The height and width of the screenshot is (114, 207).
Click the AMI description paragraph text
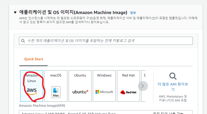click(x=108, y=20)
